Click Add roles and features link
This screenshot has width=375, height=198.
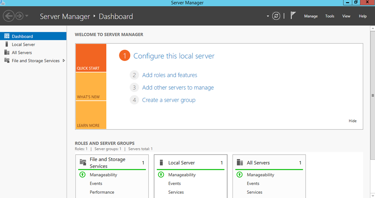click(170, 75)
